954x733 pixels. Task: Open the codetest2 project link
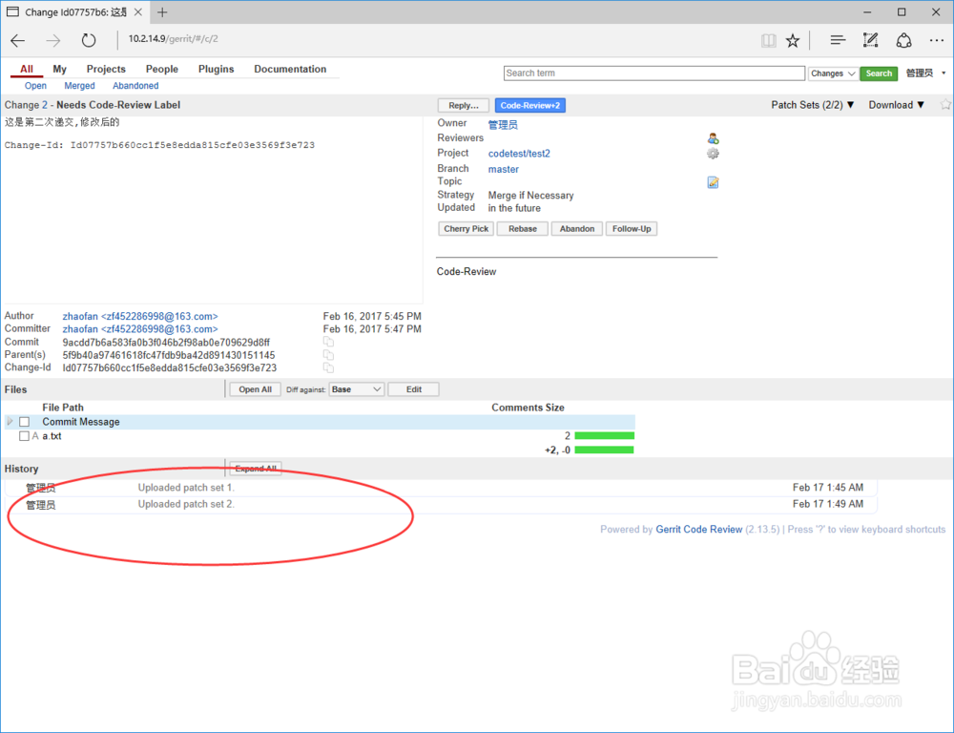tap(518, 153)
